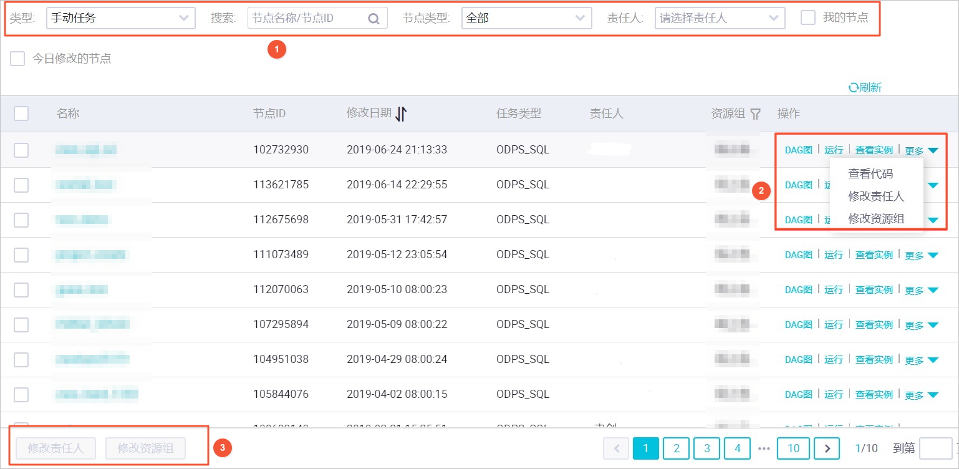Check the select-all checkbox in the table header
This screenshot has height=469, width=959.
[21, 114]
